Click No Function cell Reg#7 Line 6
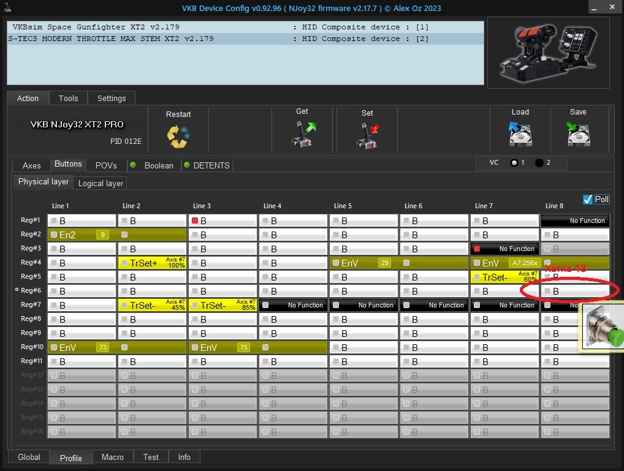This screenshot has width=624, height=471. pos(434,305)
